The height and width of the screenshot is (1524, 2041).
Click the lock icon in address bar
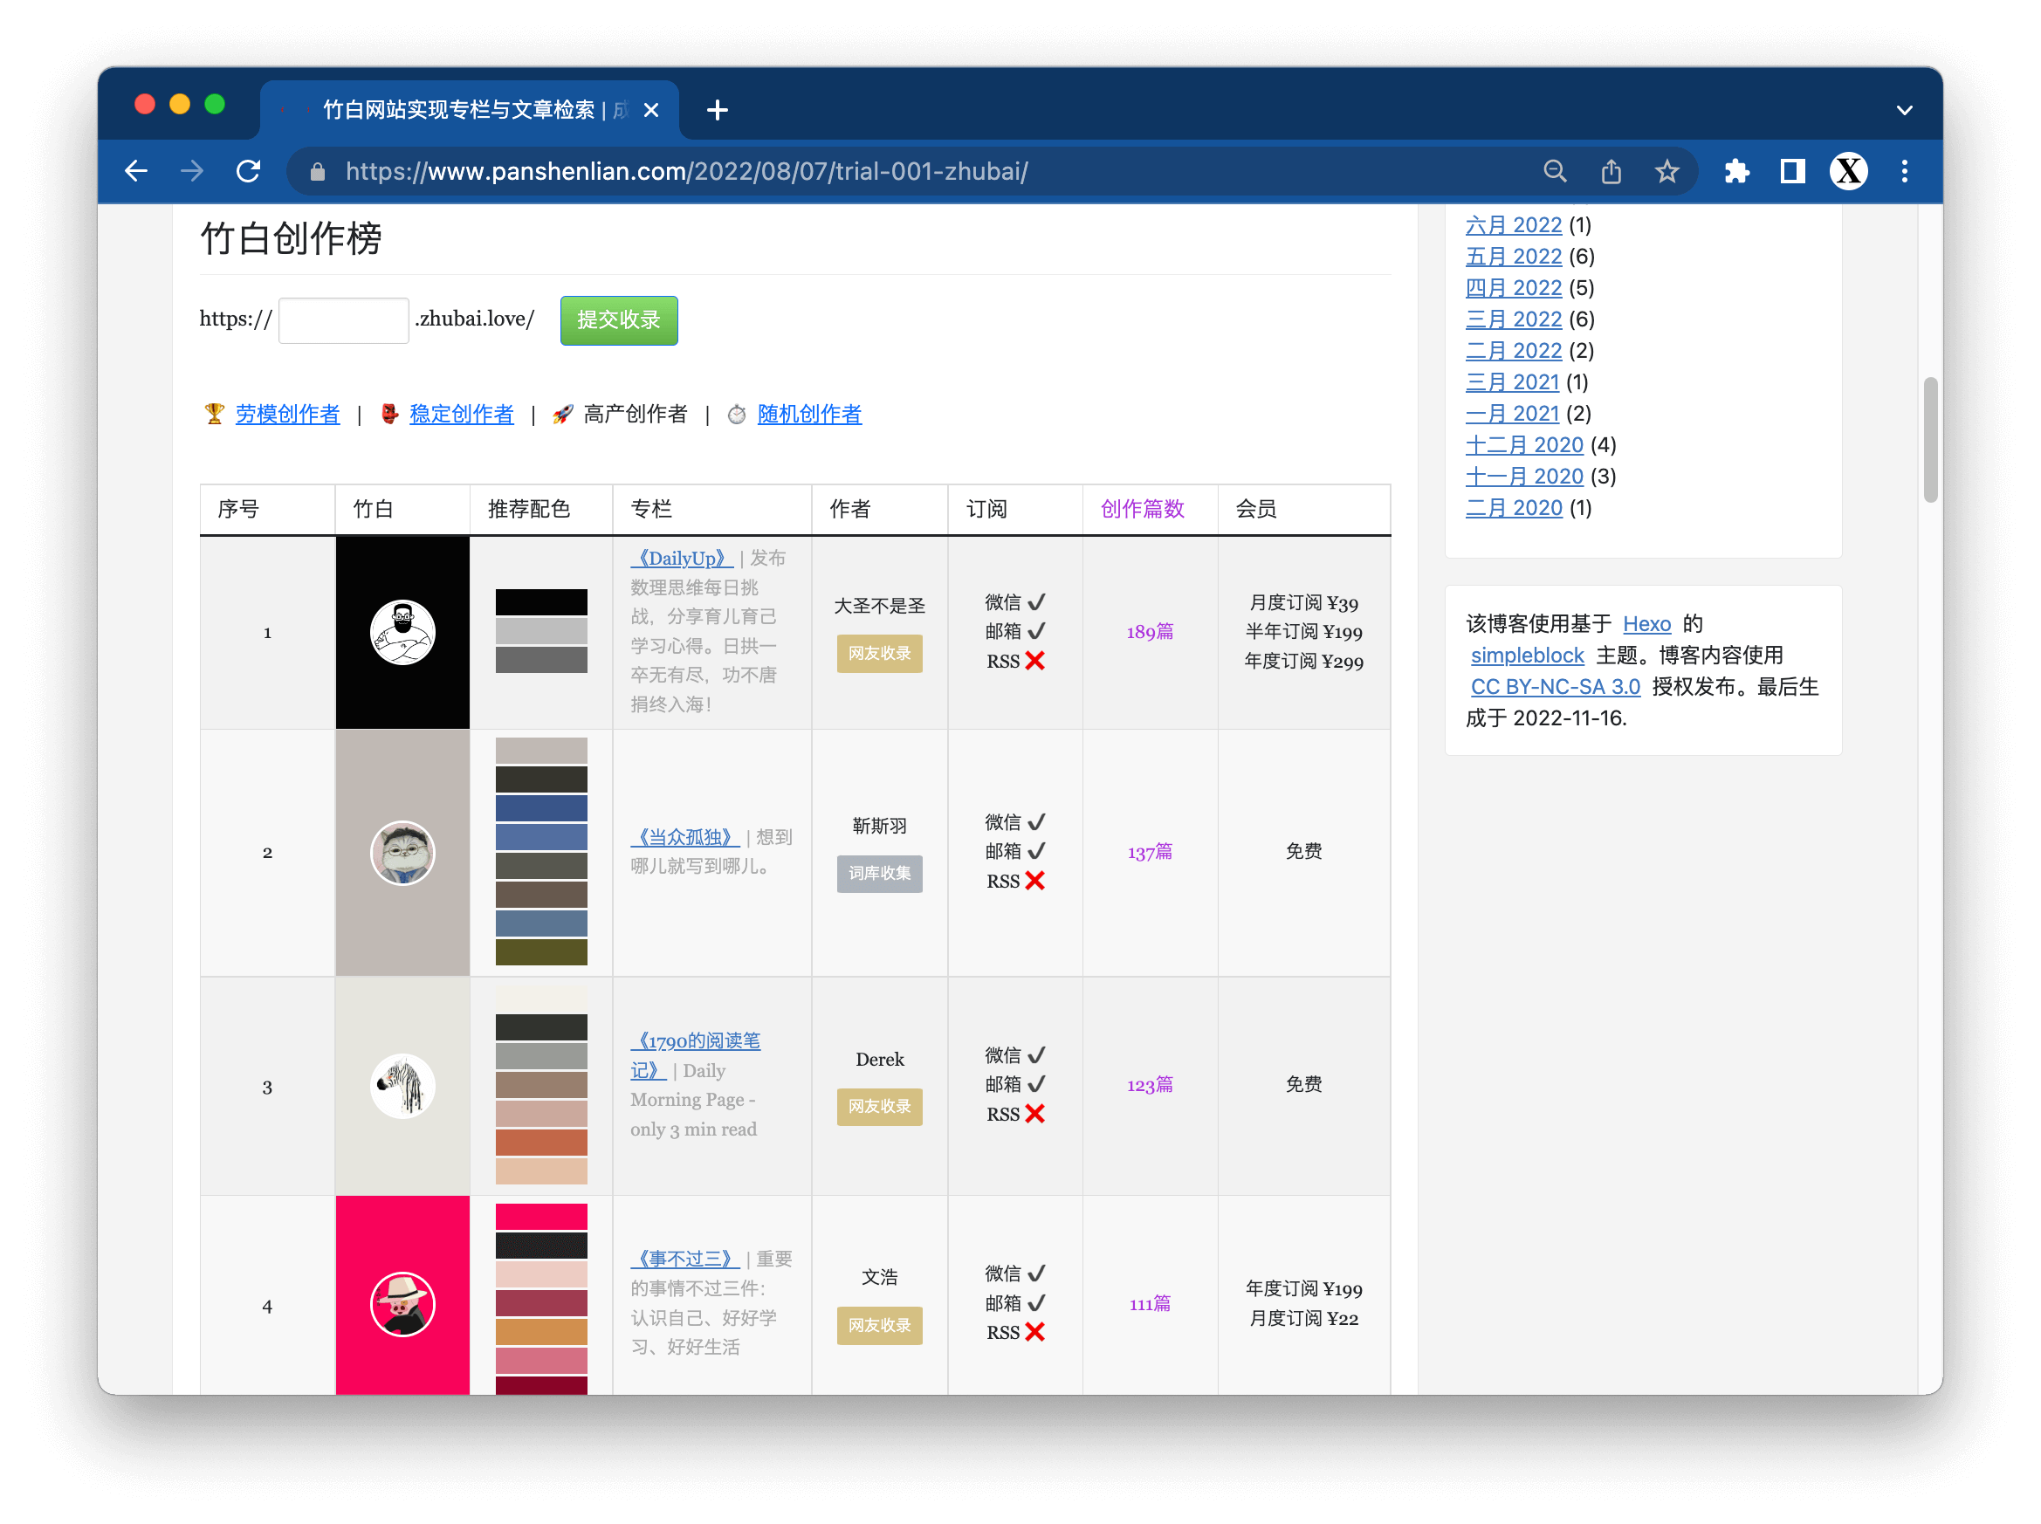pos(318,172)
